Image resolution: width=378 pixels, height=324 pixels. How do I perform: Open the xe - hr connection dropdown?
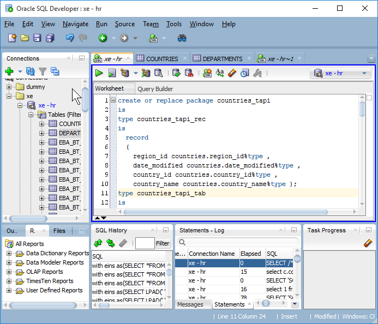(364, 73)
